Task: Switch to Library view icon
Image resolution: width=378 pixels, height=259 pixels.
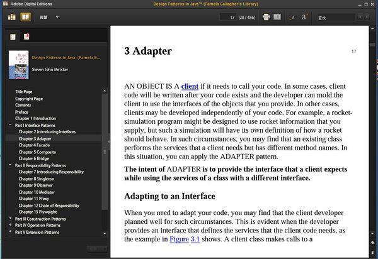Action: pos(11,17)
